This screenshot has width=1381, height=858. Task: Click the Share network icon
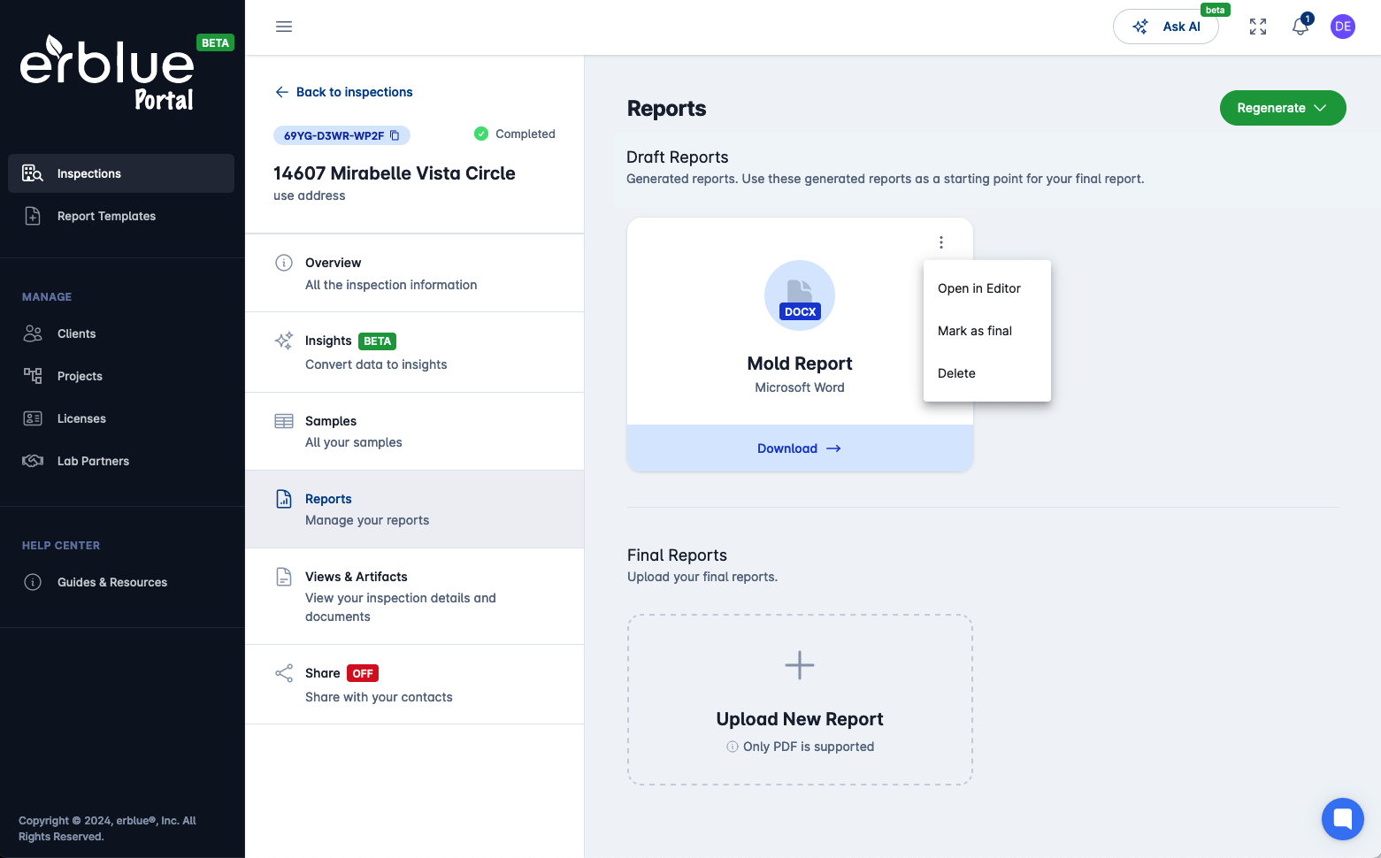(x=284, y=673)
